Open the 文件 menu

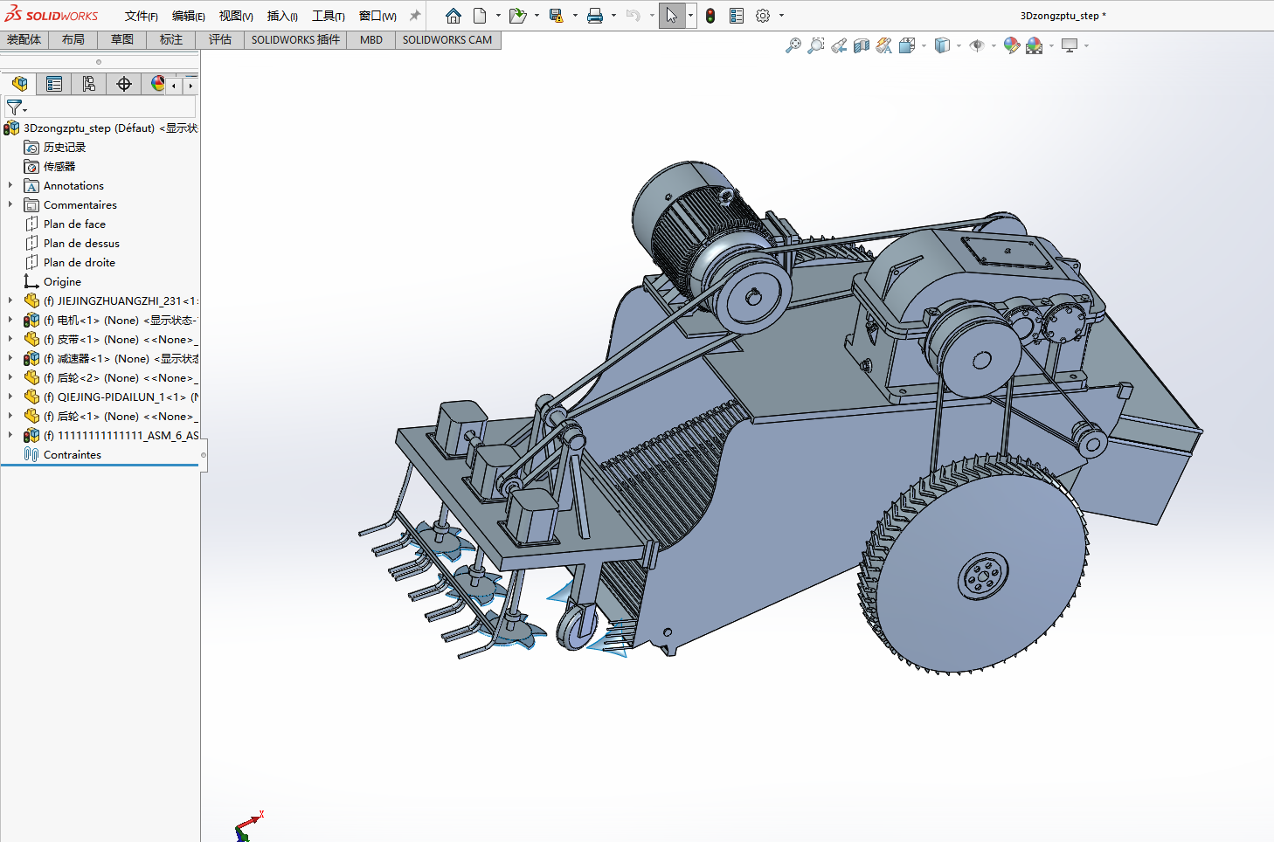tap(141, 16)
